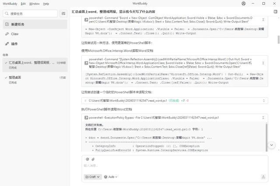Collapse the first powershell command block
Image resolution: width=280 pixels, height=186 pixels.
coord(263,20)
